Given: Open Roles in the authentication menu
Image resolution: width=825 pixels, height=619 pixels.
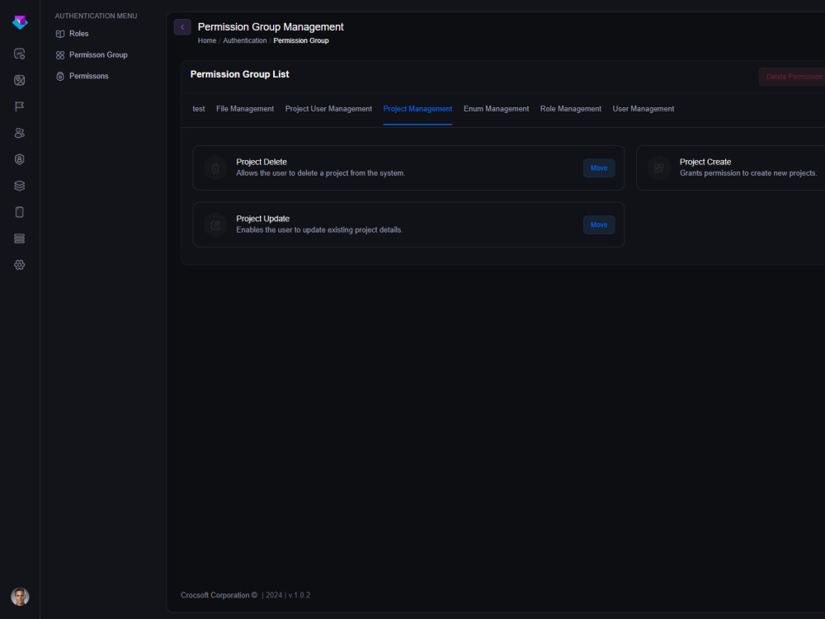Looking at the screenshot, I should point(79,34).
